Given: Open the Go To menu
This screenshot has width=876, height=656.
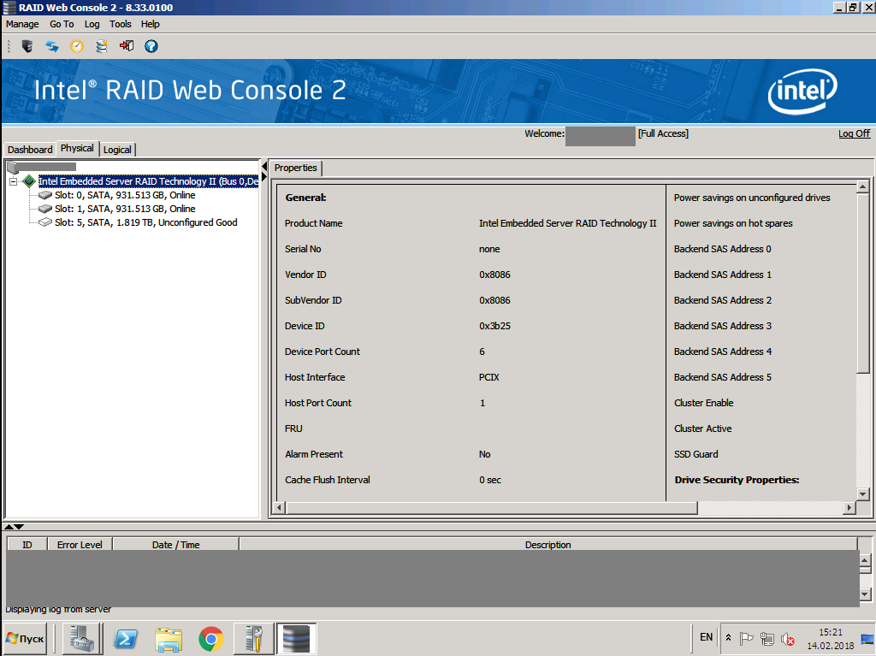Looking at the screenshot, I should pos(62,24).
